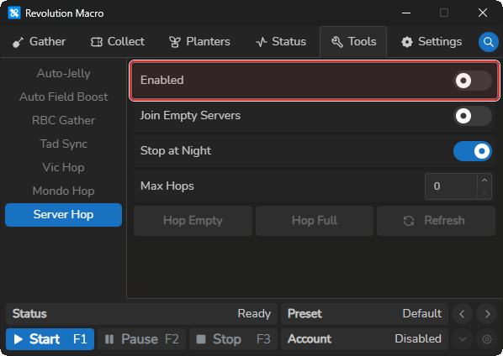Click the Hop Full button
This screenshot has width=503, height=356.
point(315,221)
